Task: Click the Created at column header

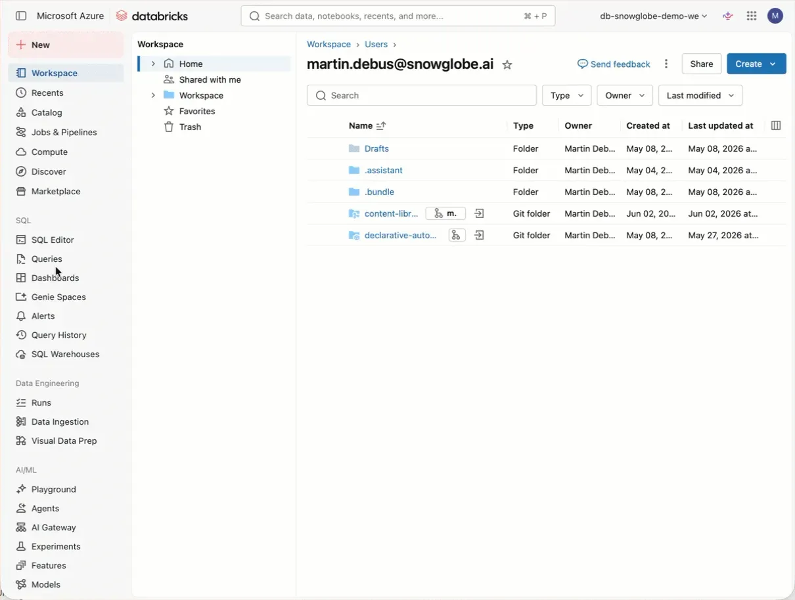Action: pos(648,125)
